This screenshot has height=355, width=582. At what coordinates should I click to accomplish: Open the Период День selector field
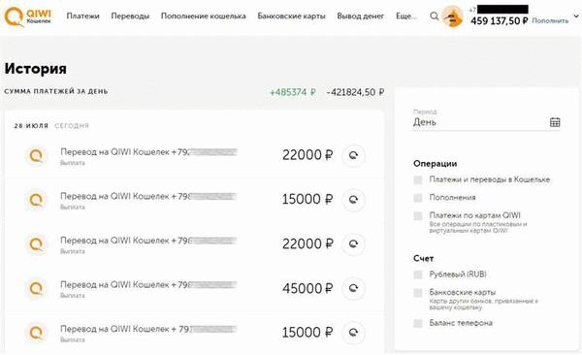(x=487, y=119)
